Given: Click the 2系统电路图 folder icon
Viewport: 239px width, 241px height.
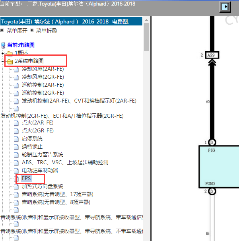Looking at the screenshot, I should click(x=10, y=62).
